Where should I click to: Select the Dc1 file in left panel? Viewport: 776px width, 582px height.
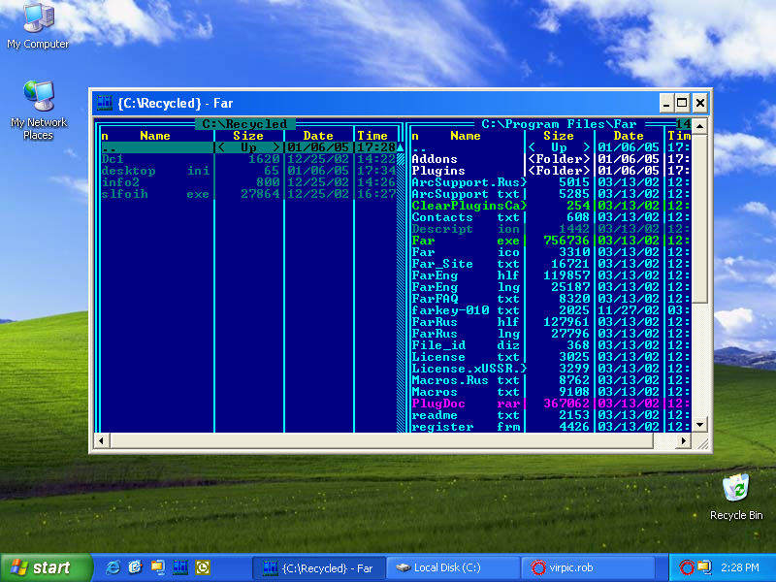[249, 159]
